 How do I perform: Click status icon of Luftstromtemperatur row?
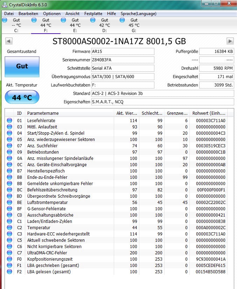(9, 202)
